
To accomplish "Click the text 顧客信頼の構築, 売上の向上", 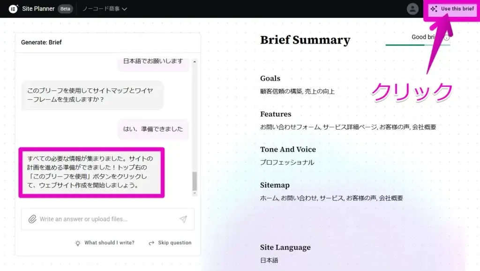I will click(297, 91).
